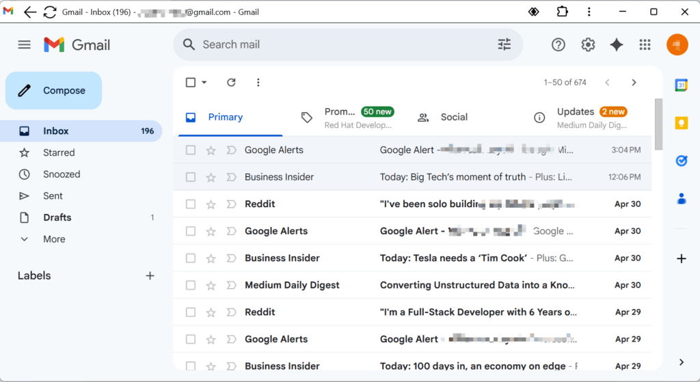This screenshot has height=382, width=700.
Task: Star the Big Tech's moment of truth email
Action: (211, 178)
